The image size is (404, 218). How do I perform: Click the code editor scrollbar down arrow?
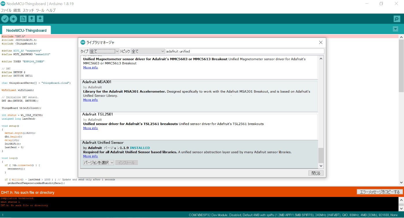point(401,182)
